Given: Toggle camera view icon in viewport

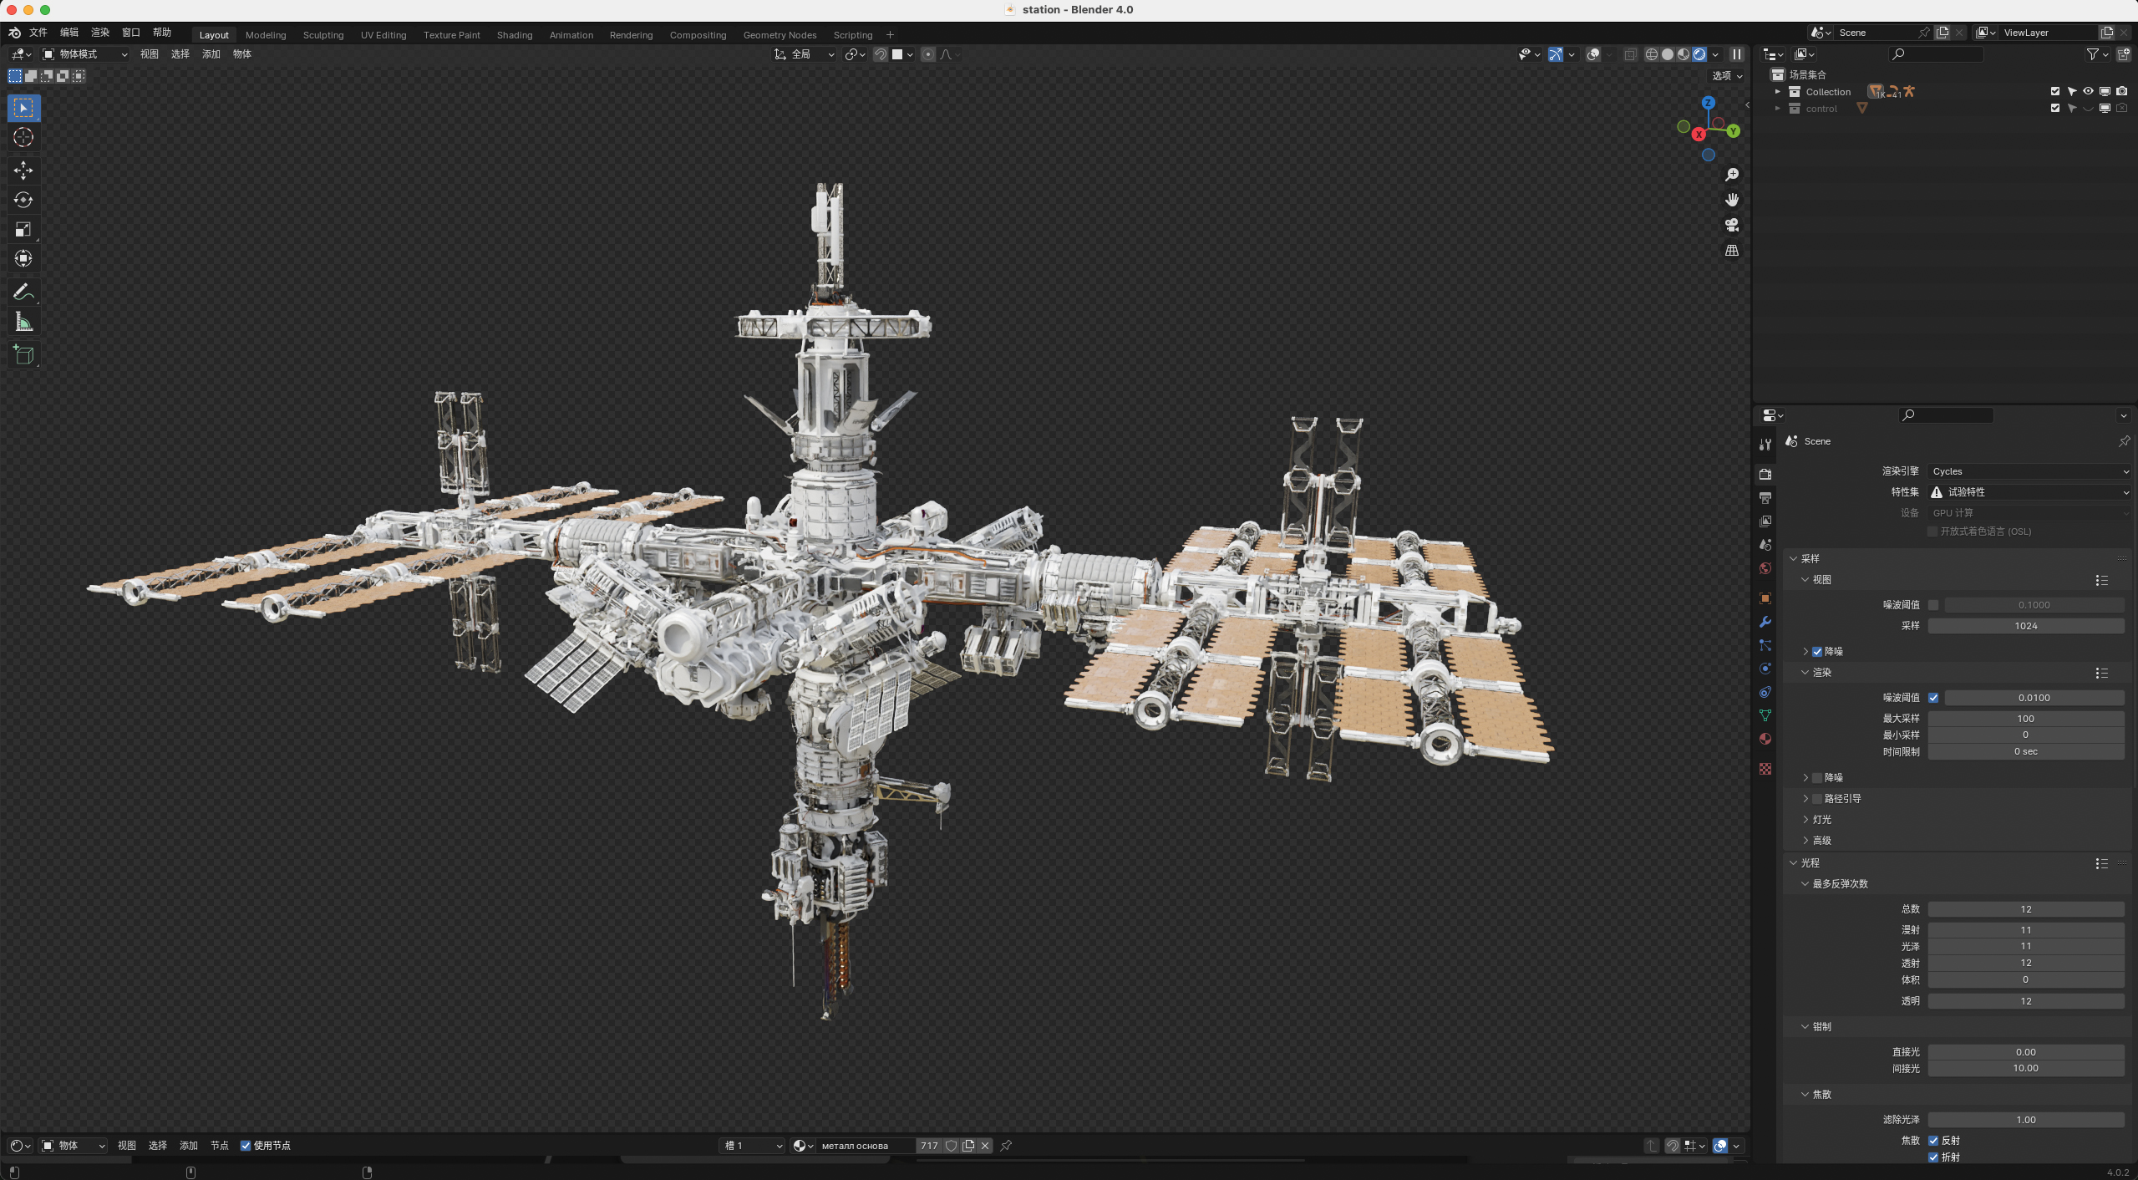Looking at the screenshot, I should tap(1732, 225).
